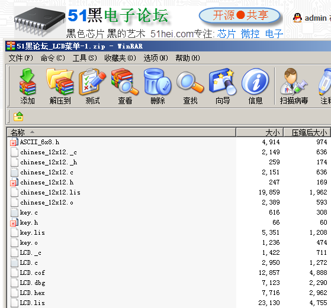This screenshot has height=308, width=331.
Task: Open the 工具(S) menu
Action: tap(85, 58)
